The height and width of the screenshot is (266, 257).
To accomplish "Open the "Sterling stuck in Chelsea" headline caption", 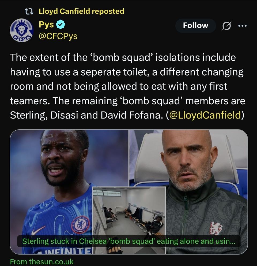I will point(128,241).
